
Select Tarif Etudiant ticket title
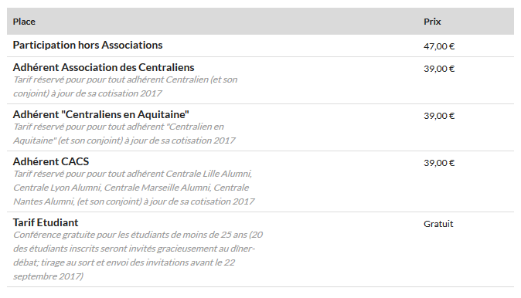pos(46,222)
